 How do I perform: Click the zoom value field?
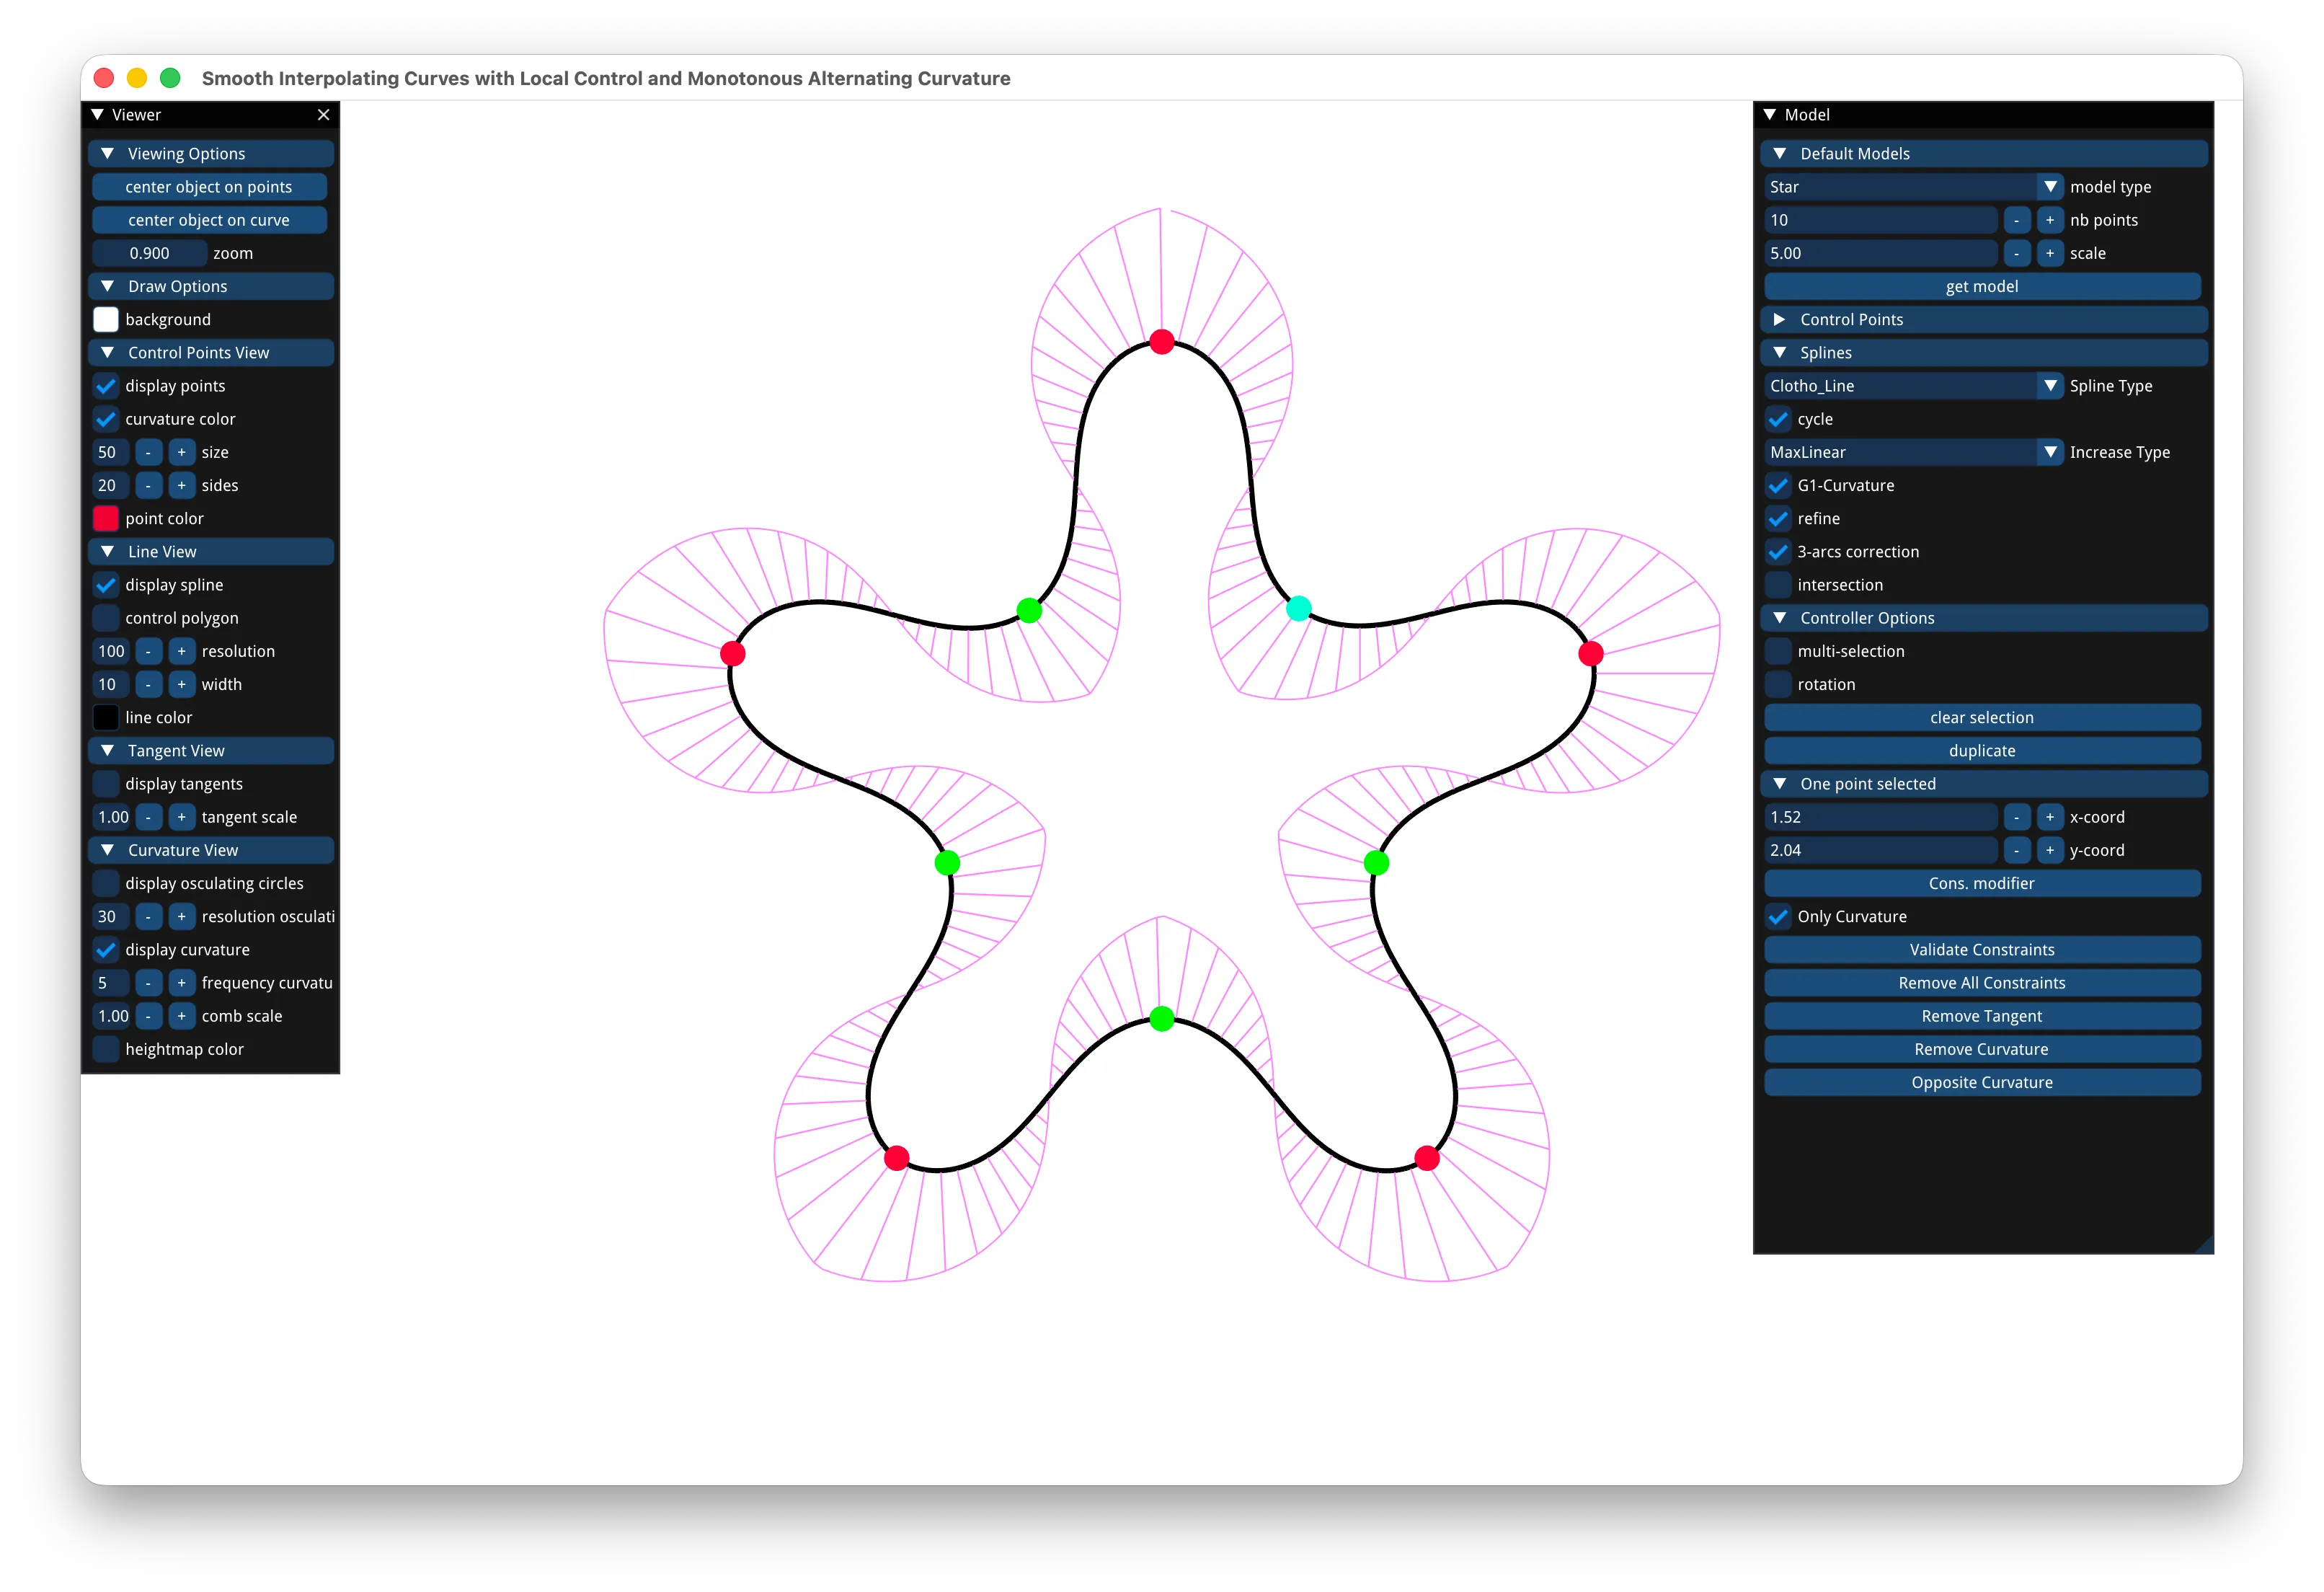[149, 253]
